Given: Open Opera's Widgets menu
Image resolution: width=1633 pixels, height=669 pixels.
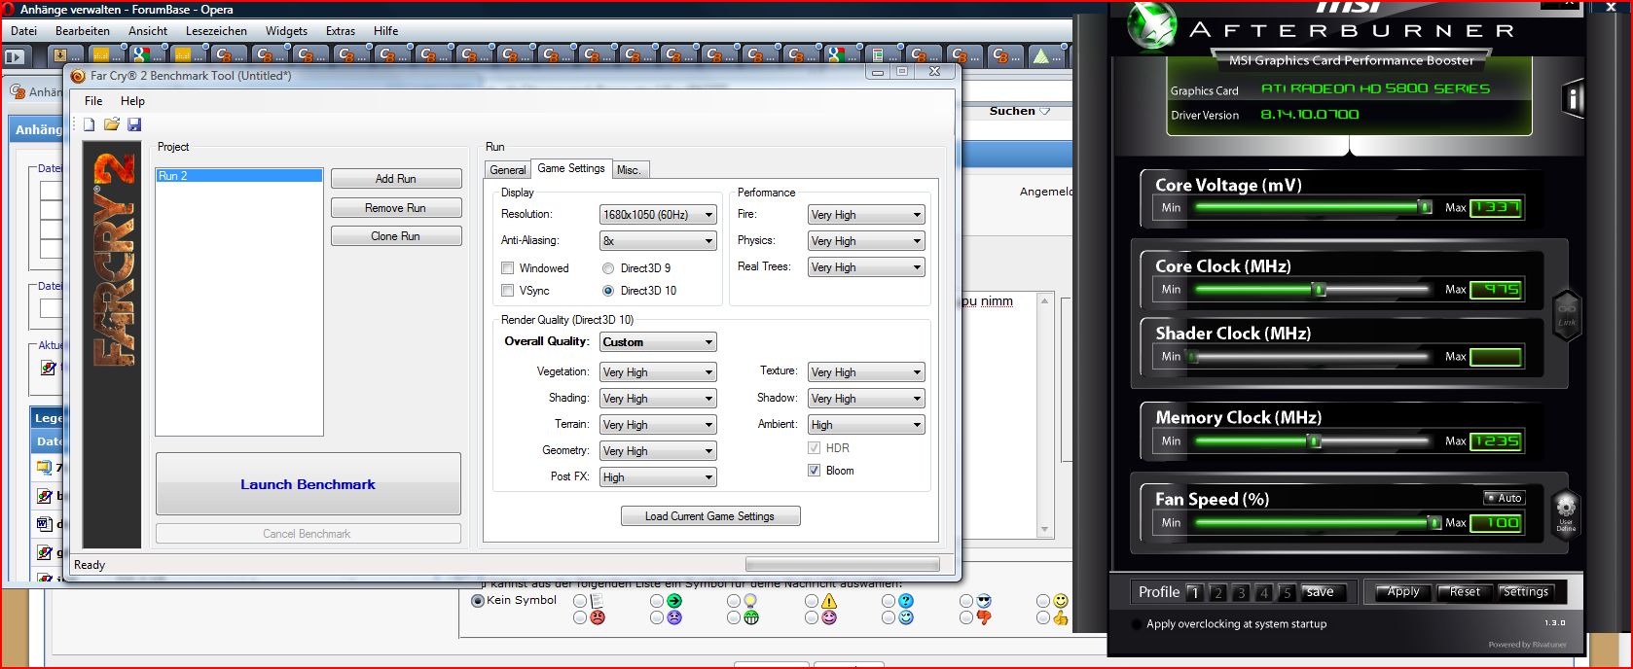Looking at the screenshot, I should click(286, 31).
